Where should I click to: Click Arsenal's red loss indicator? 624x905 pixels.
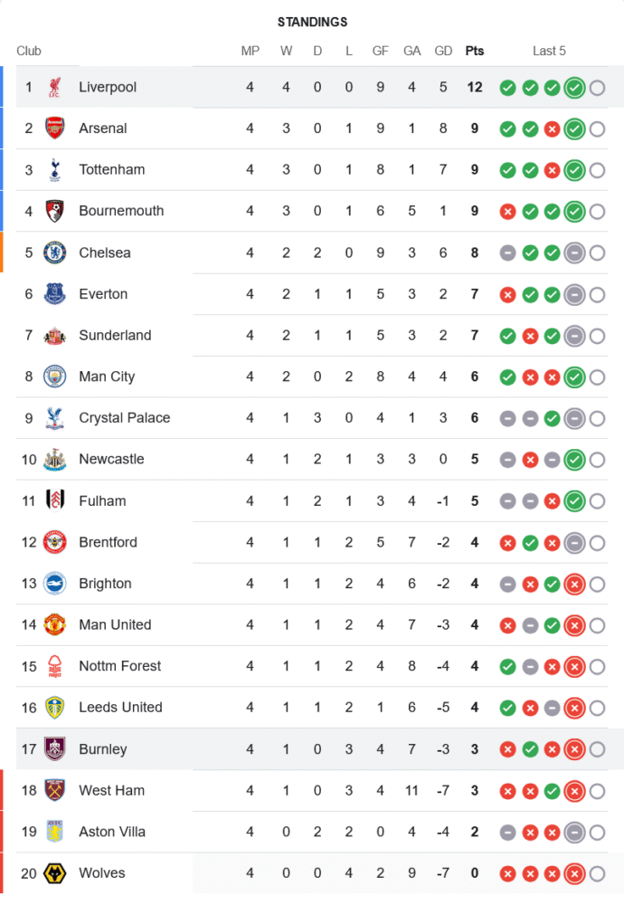[552, 129]
